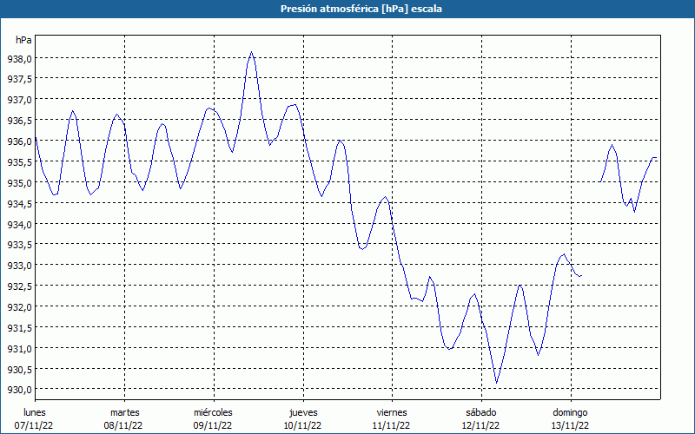This screenshot has height=434, width=695.
Task: Click the 'miércoles' day label
Action: point(213,412)
